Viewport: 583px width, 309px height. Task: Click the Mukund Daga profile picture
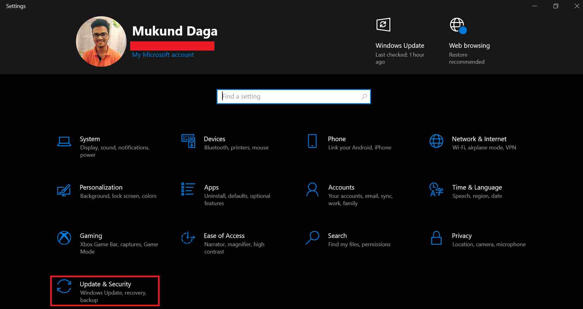tap(101, 41)
